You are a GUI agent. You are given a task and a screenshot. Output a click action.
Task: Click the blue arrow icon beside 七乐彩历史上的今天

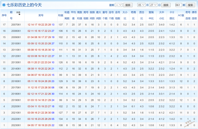[x=4, y=5]
